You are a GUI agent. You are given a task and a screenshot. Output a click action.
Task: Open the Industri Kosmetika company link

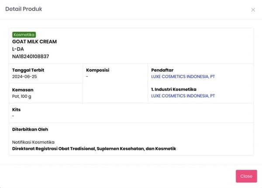point(183,96)
